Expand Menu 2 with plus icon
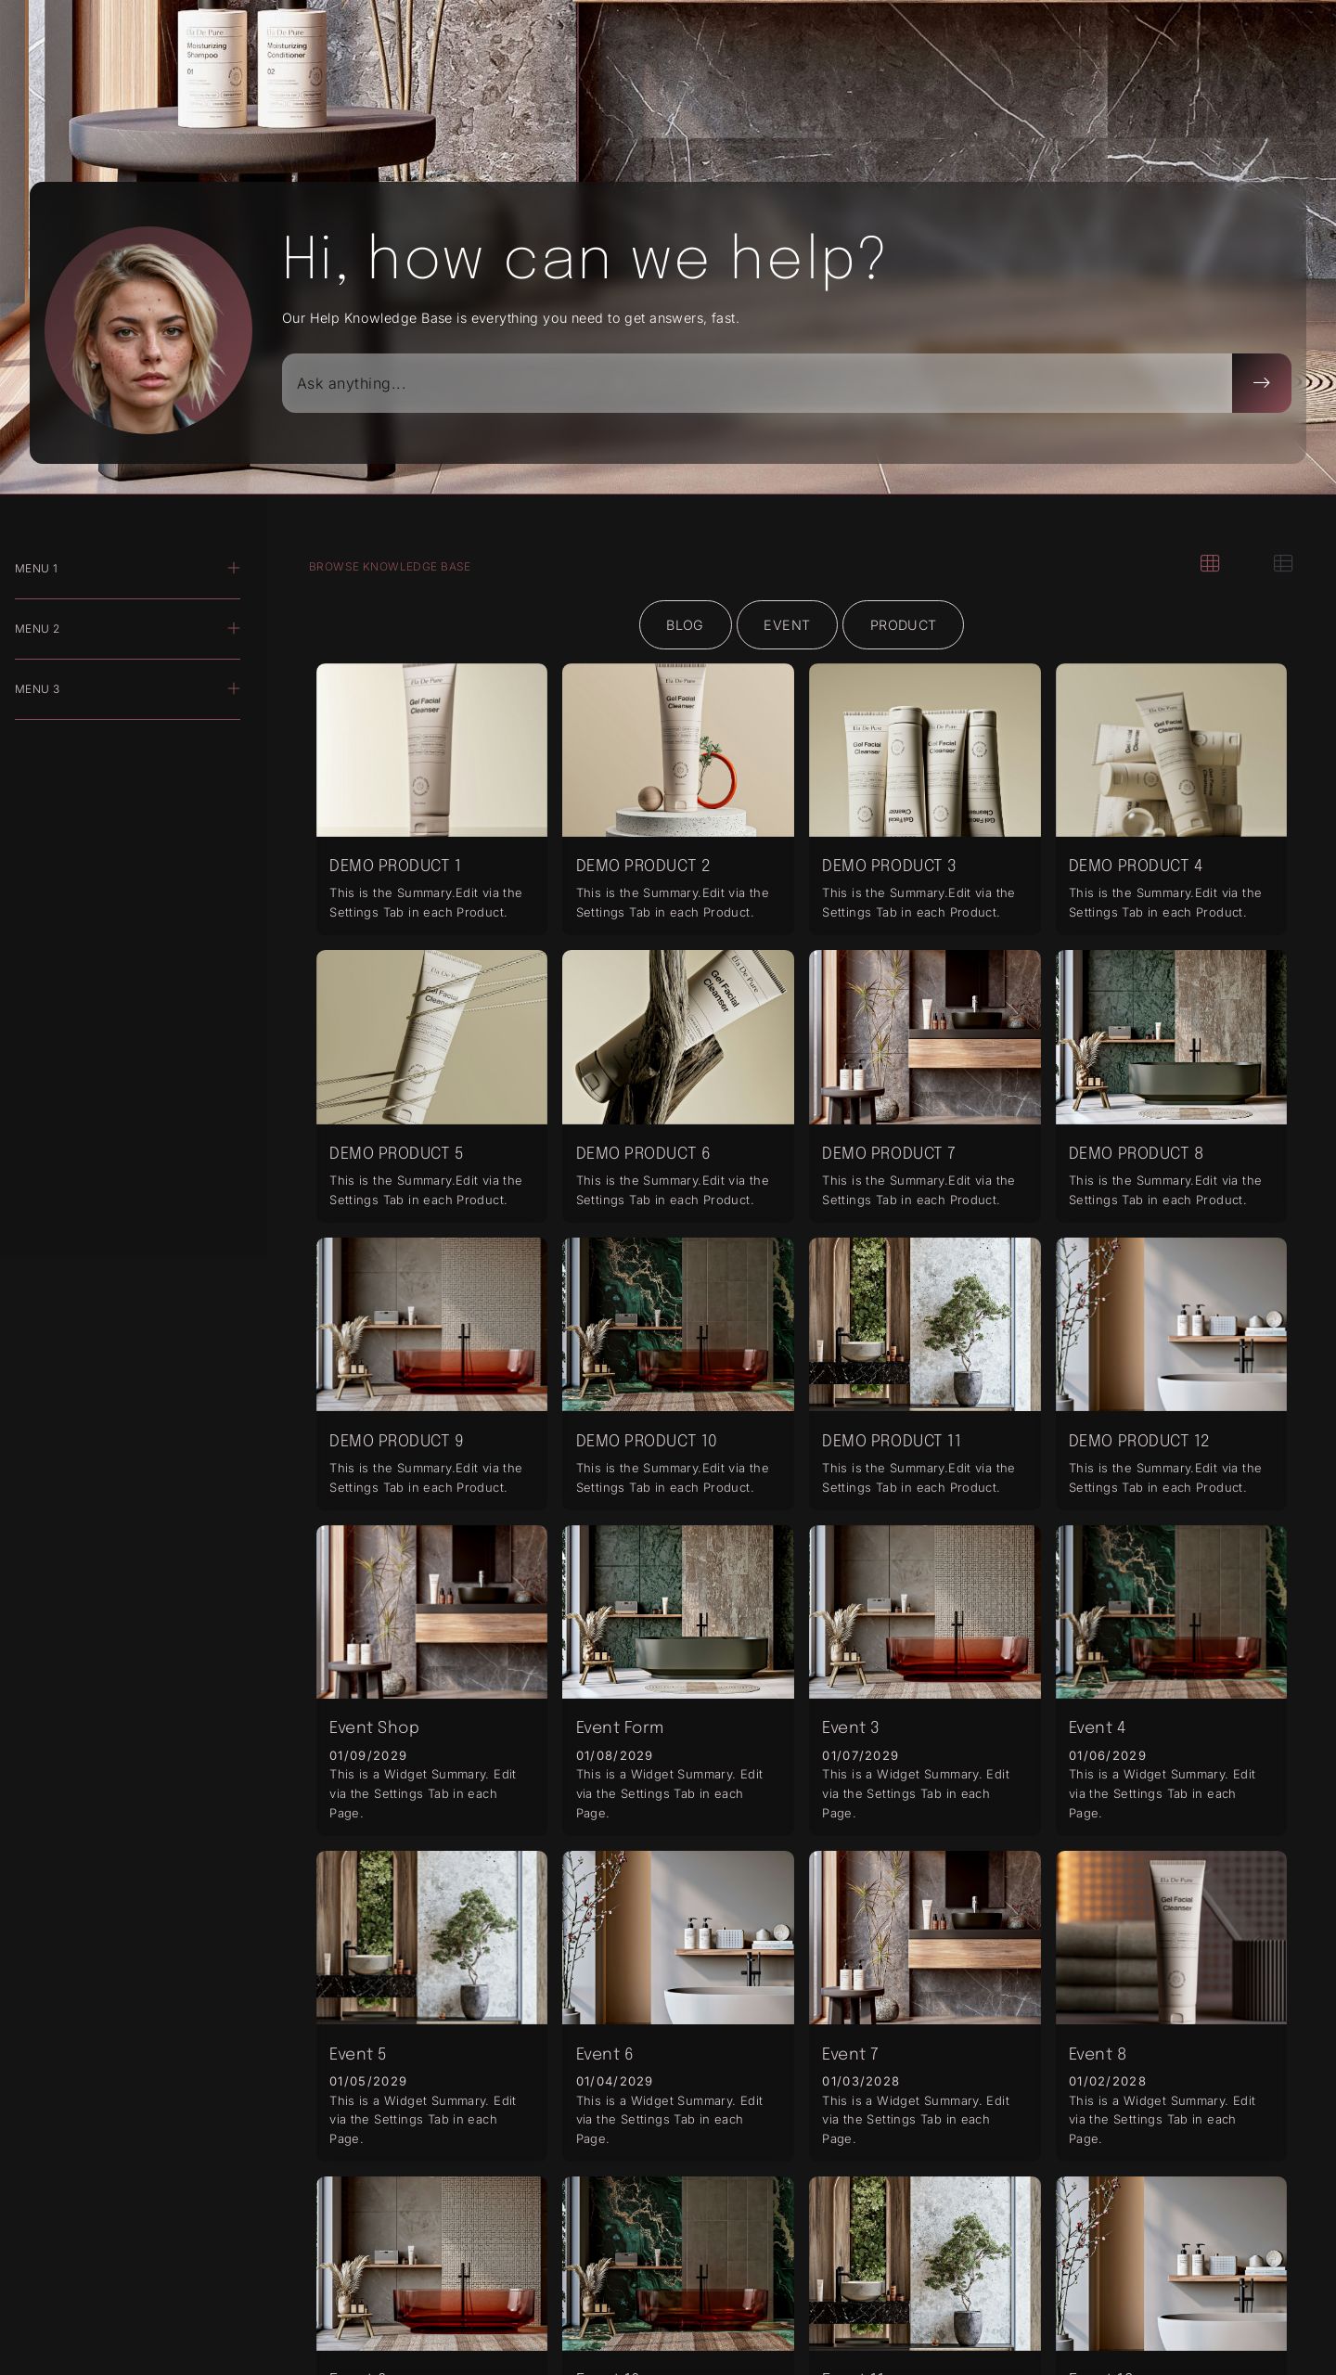This screenshot has width=1336, height=2375. coord(234,628)
